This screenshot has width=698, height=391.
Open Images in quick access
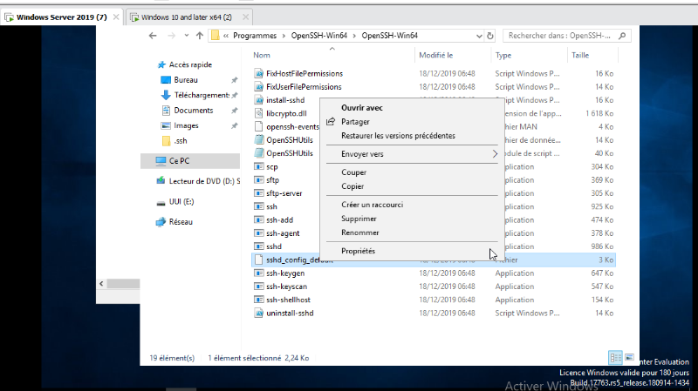pos(186,125)
